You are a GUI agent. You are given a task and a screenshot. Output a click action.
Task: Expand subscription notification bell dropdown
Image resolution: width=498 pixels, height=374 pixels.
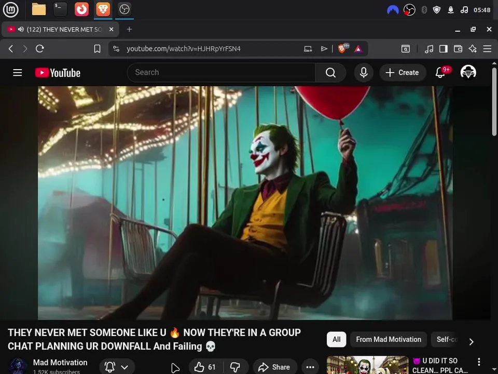click(x=117, y=367)
